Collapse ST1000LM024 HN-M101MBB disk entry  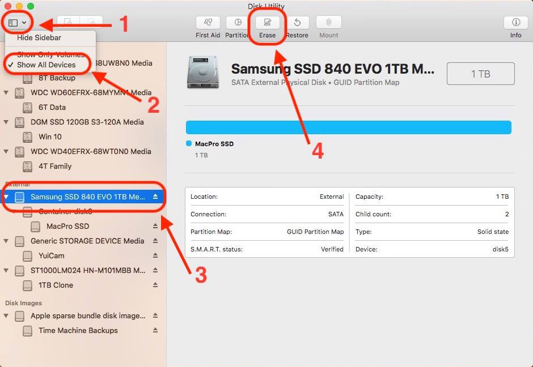pos(6,270)
